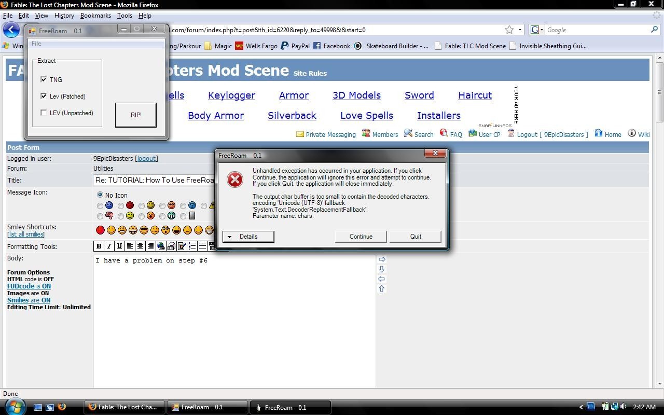Open the search engine dropdown
The width and height of the screenshot is (664, 415).
click(537, 30)
